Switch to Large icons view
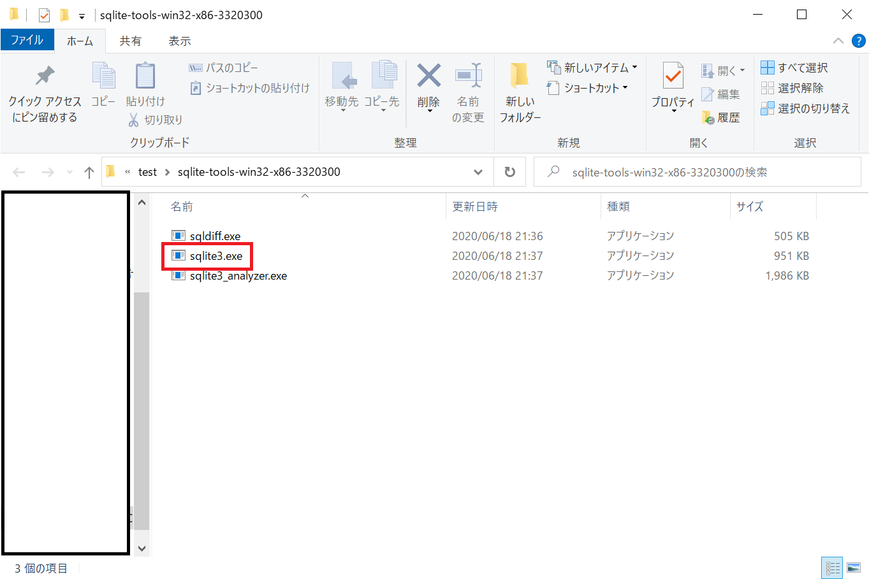Screen dimensions: 869x579 (854, 568)
